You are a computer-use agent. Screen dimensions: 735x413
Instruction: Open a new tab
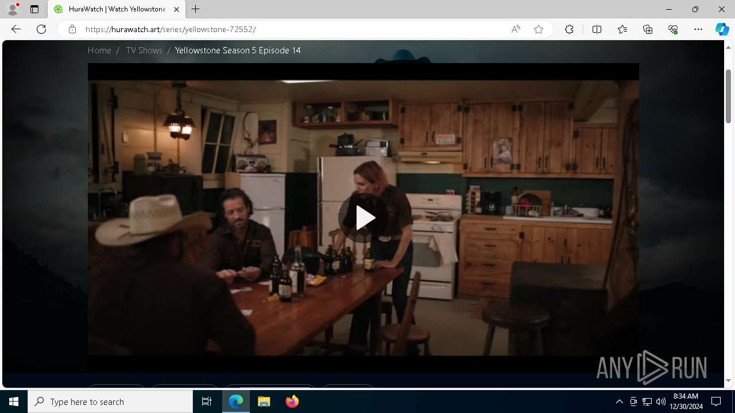(196, 9)
